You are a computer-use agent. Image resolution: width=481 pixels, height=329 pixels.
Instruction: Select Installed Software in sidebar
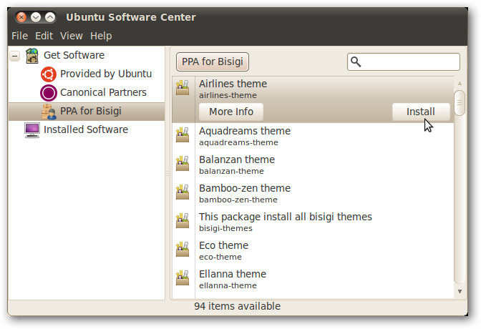click(86, 129)
